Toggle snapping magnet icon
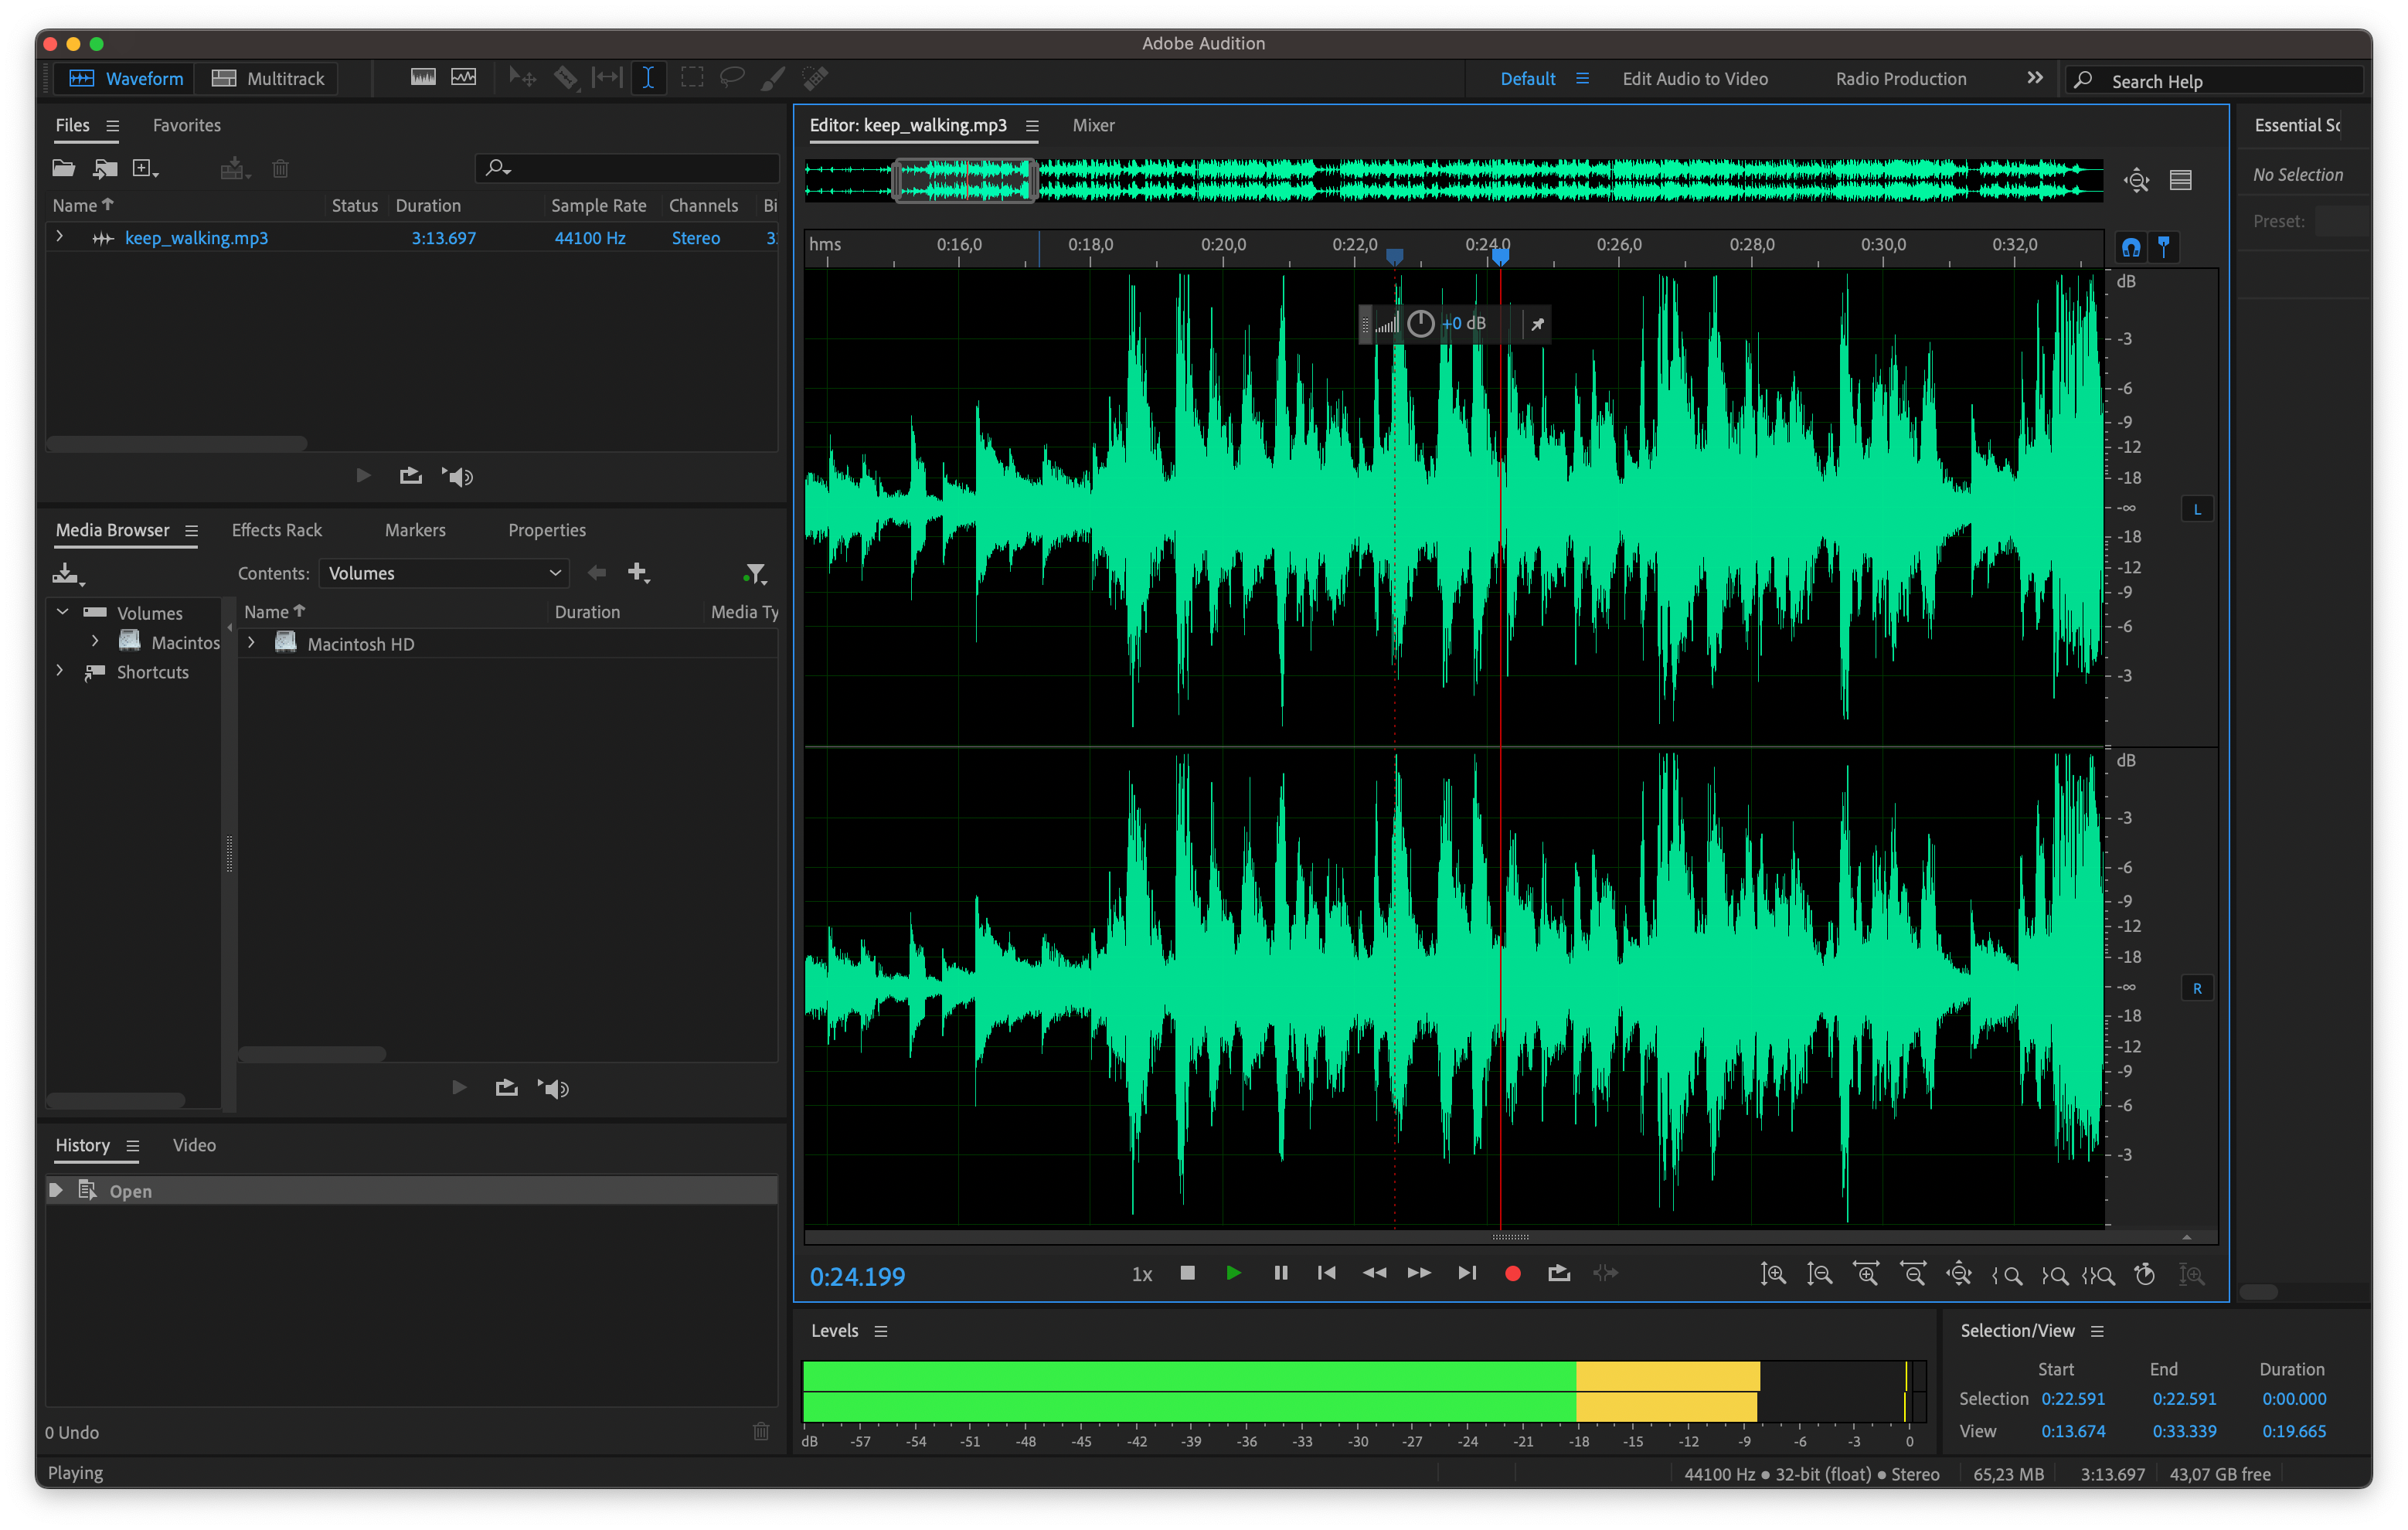This screenshot has width=2408, height=1530. (2130, 247)
